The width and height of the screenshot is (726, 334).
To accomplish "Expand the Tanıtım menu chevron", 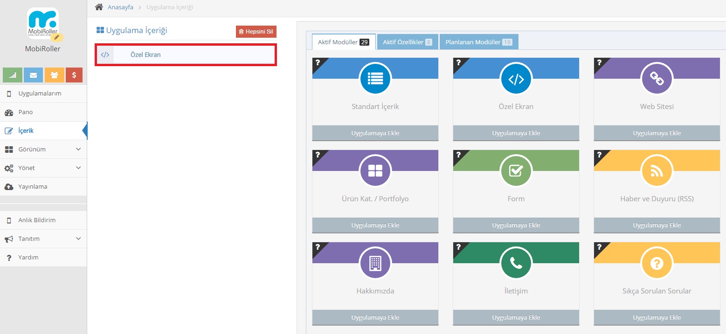I will pos(78,239).
